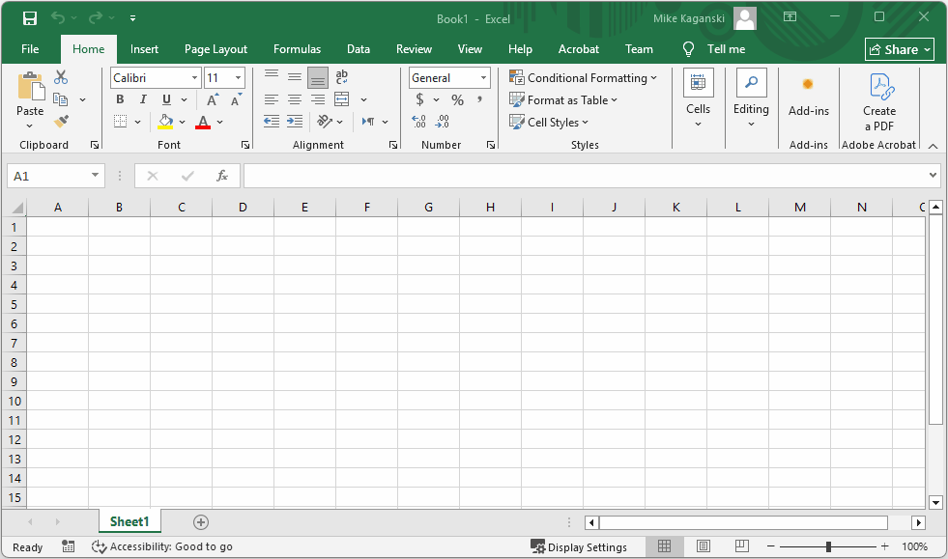Click Increase Decimal icon

(419, 122)
